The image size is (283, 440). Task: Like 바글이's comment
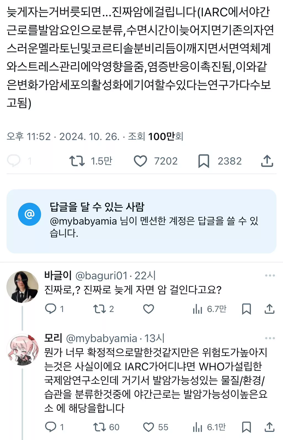(148, 309)
